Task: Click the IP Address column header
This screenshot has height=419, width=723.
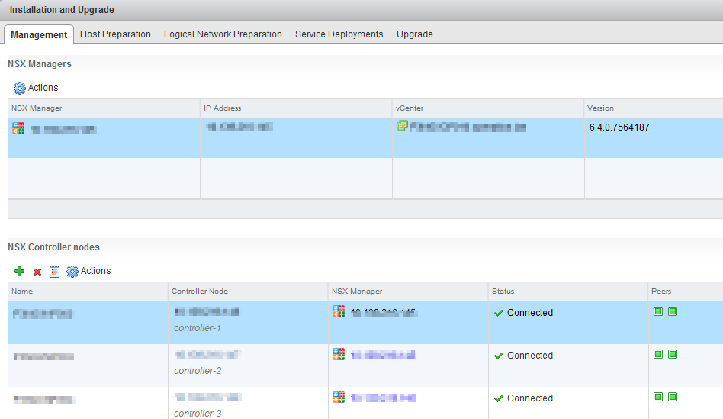Action: [x=223, y=108]
